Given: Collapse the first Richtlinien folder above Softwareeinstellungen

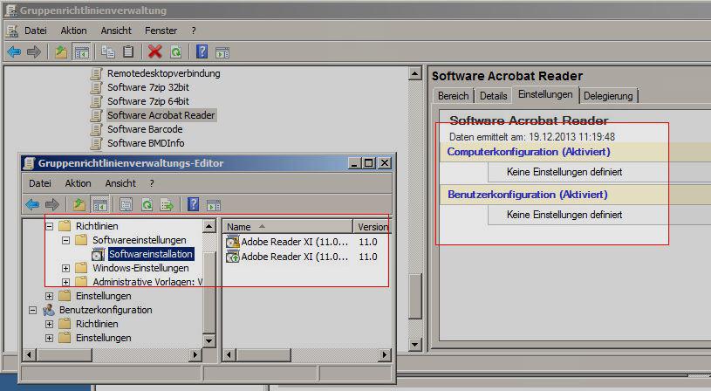Looking at the screenshot, I should point(49,226).
